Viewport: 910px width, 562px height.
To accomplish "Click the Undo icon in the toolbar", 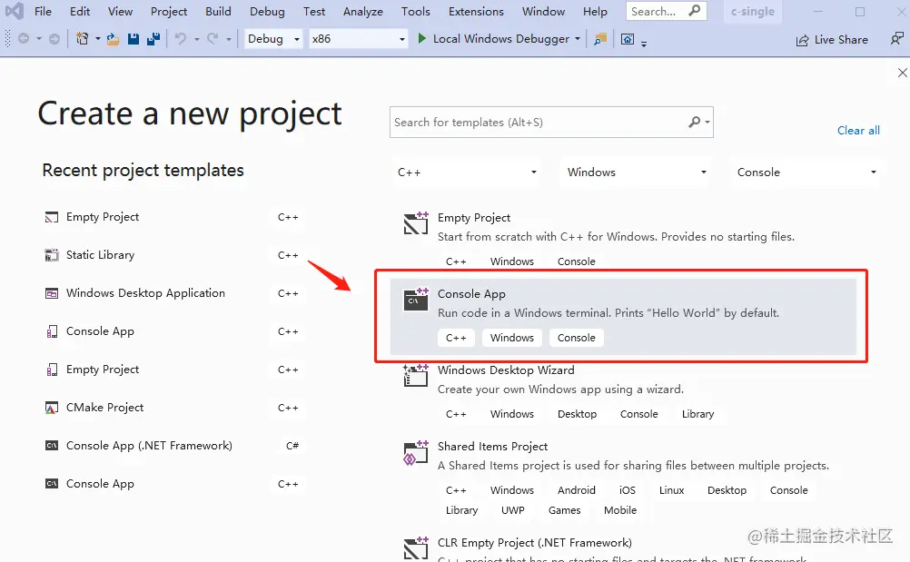I will 179,39.
